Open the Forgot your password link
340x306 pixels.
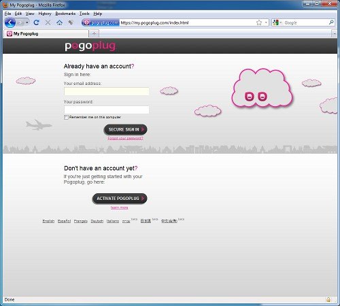pos(125,138)
